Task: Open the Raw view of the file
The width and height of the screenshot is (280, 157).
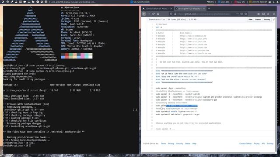Action: (x=250, y=19)
